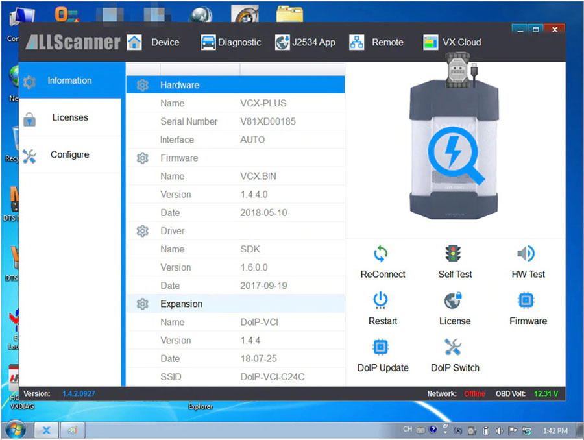Click the Licenses padlock icon
Viewport: 584px width, 440px height.
pos(29,119)
